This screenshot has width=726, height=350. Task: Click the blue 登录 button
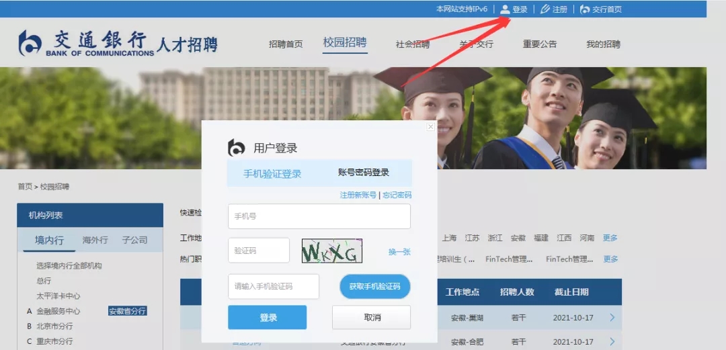click(267, 317)
